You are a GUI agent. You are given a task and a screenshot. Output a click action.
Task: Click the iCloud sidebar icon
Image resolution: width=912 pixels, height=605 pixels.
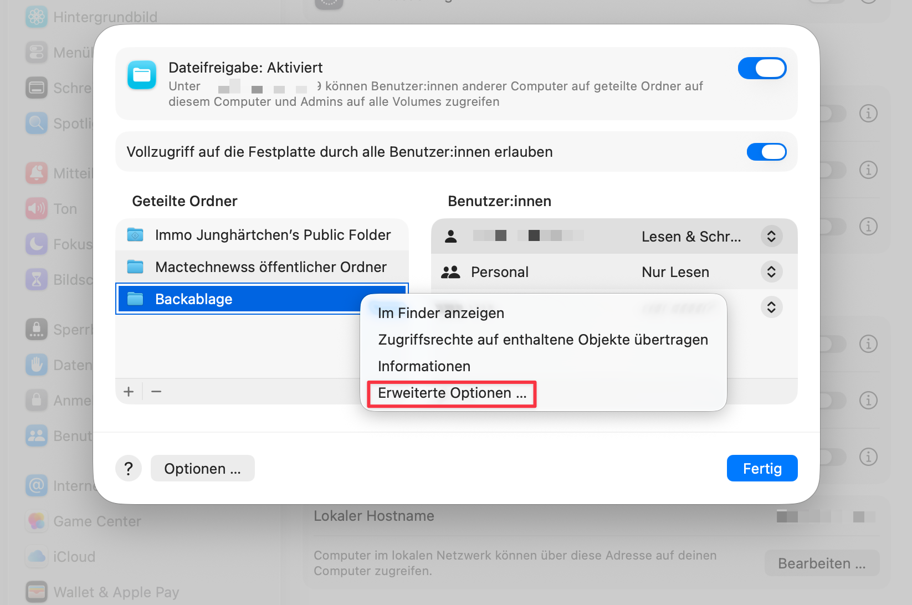[x=37, y=557]
